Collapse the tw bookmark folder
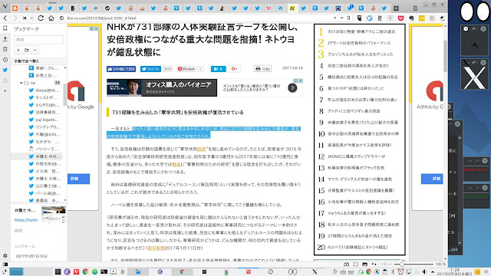Screen dimensions: 491x276 (x=21, y=83)
